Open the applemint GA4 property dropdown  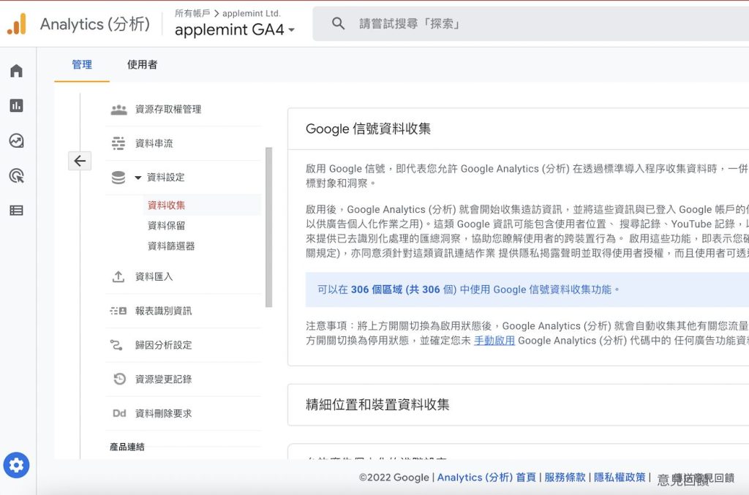[235, 29]
